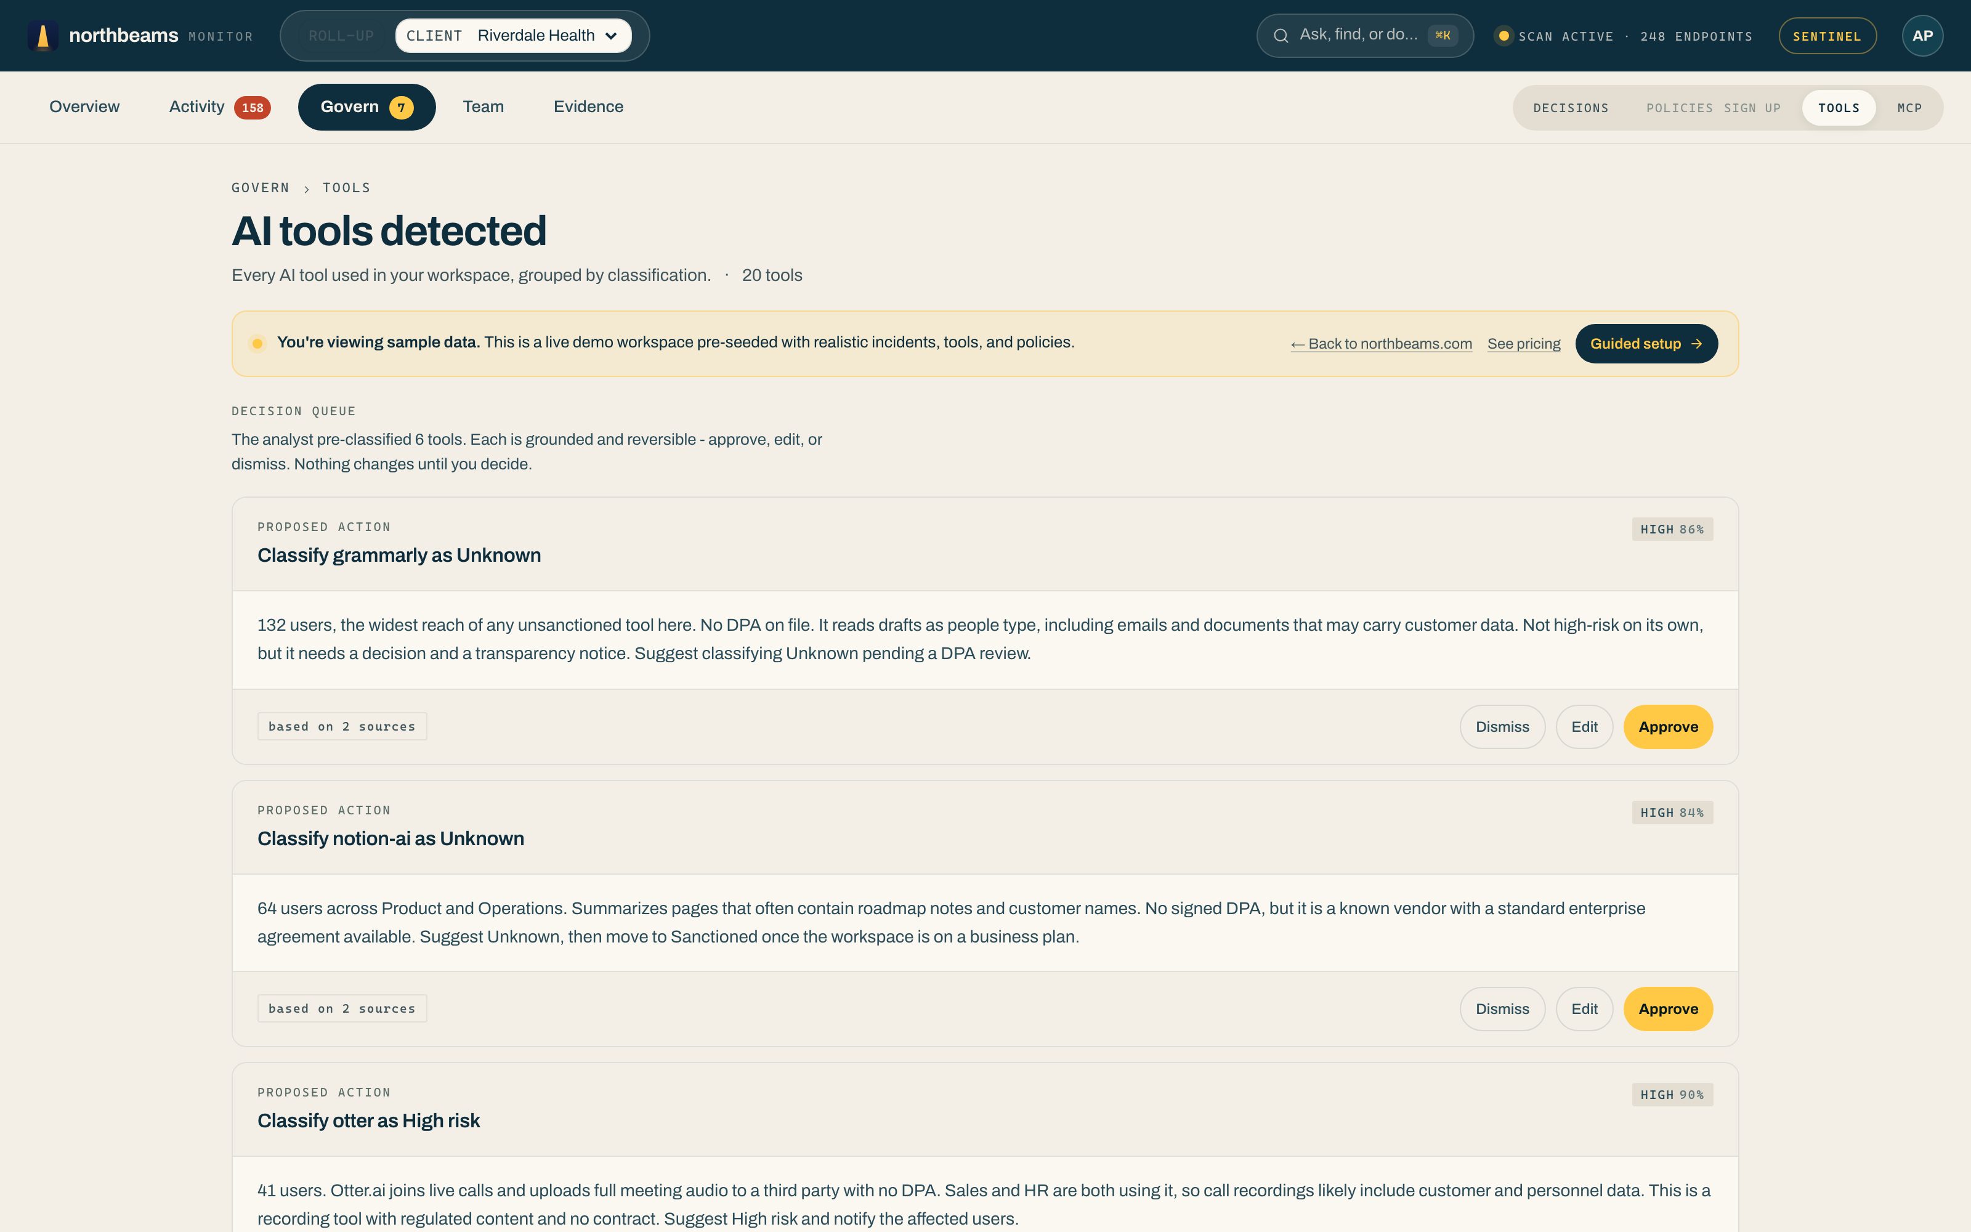
Task: Select the TOOLS sub-tab
Action: tap(1838, 108)
